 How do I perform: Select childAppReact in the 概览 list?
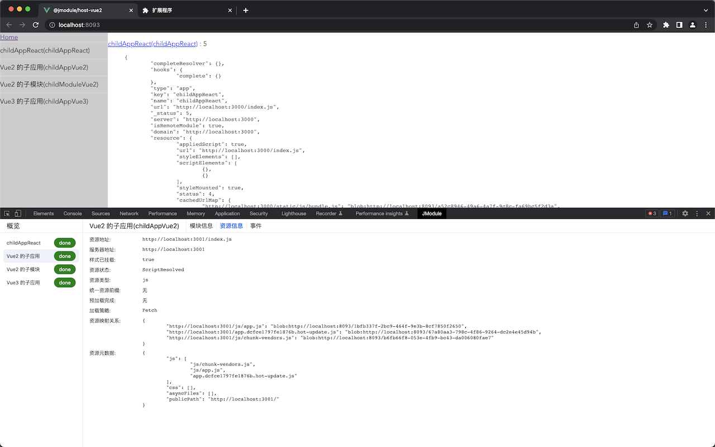[x=40, y=243]
